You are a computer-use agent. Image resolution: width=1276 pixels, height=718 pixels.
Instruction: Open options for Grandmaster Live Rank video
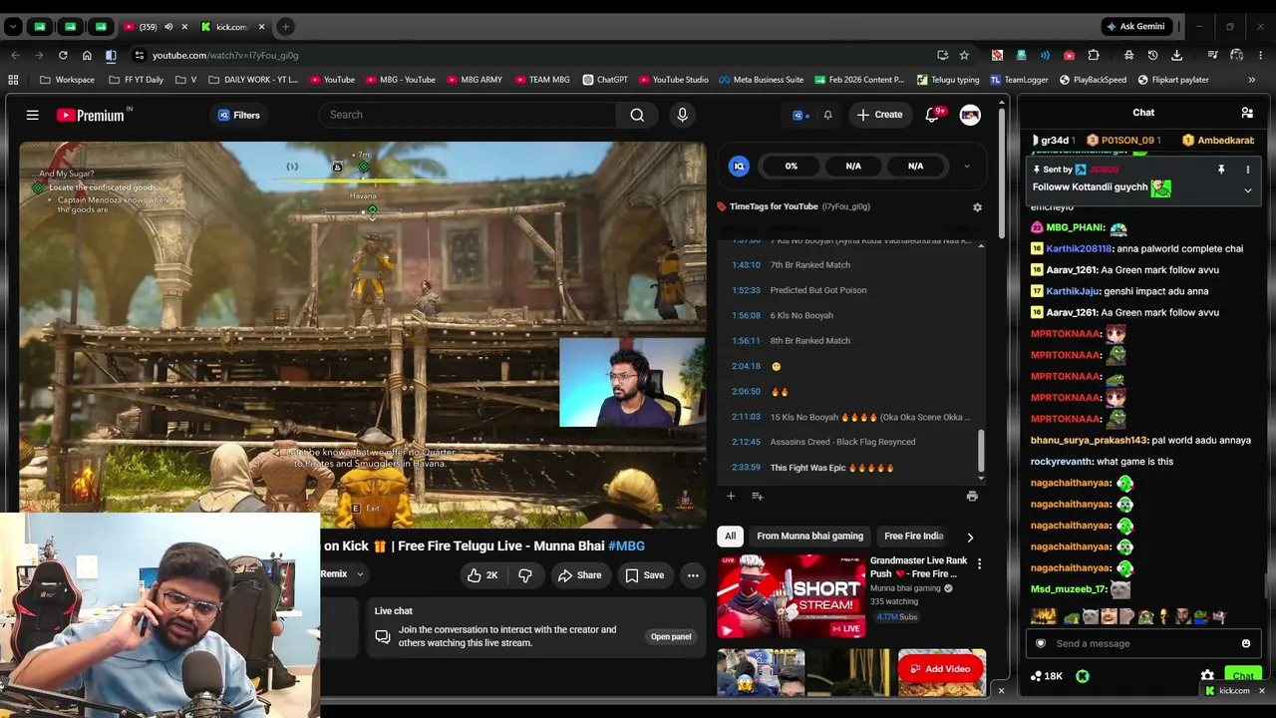coord(979,564)
